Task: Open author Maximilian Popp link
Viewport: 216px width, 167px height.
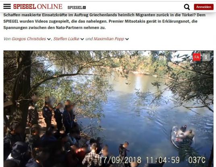Action: tap(109, 39)
